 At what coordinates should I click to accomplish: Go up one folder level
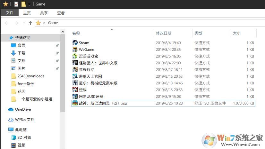(30, 23)
